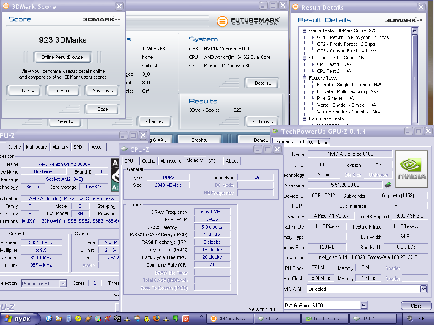434x325 pixels.
Task: Click the Core Voltage value 1.568 V
Action: point(93,187)
